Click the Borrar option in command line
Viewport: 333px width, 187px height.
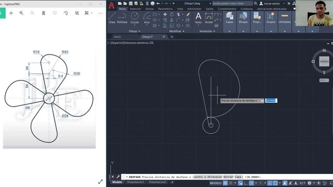(228, 177)
